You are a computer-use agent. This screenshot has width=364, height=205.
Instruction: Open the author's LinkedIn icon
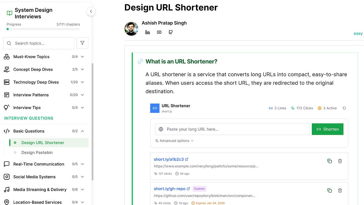pos(148,32)
